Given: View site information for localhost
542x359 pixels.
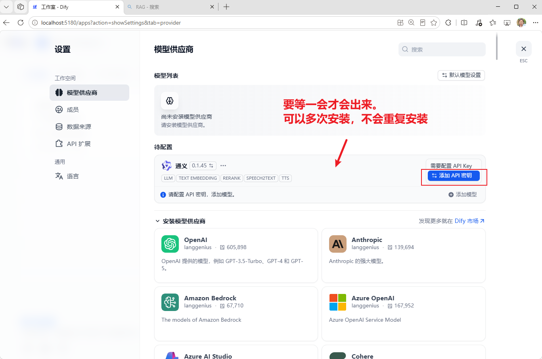Looking at the screenshot, I should 35,23.
